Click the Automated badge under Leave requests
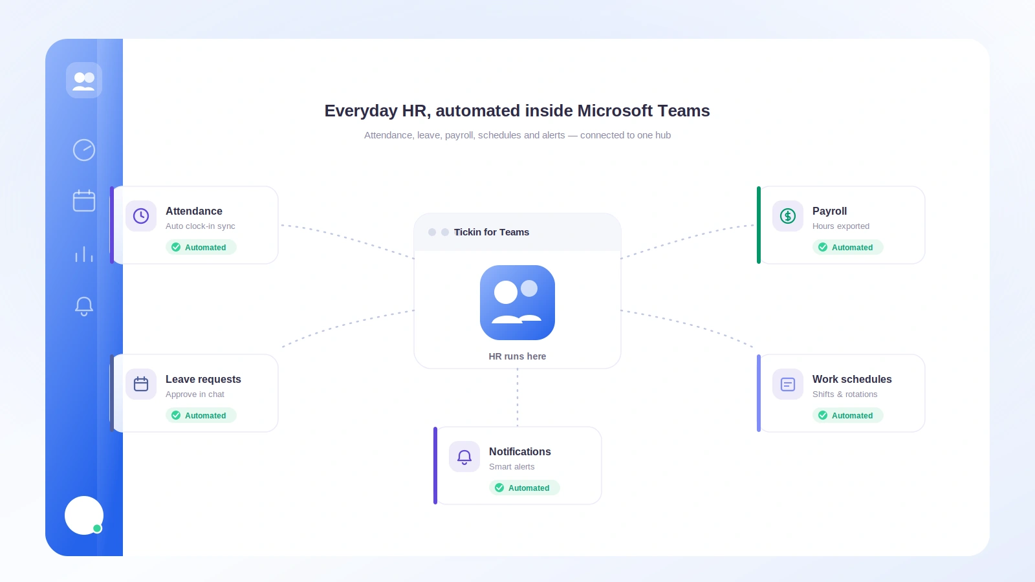This screenshot has height=582, width=1035. click(x=201, y=415)
